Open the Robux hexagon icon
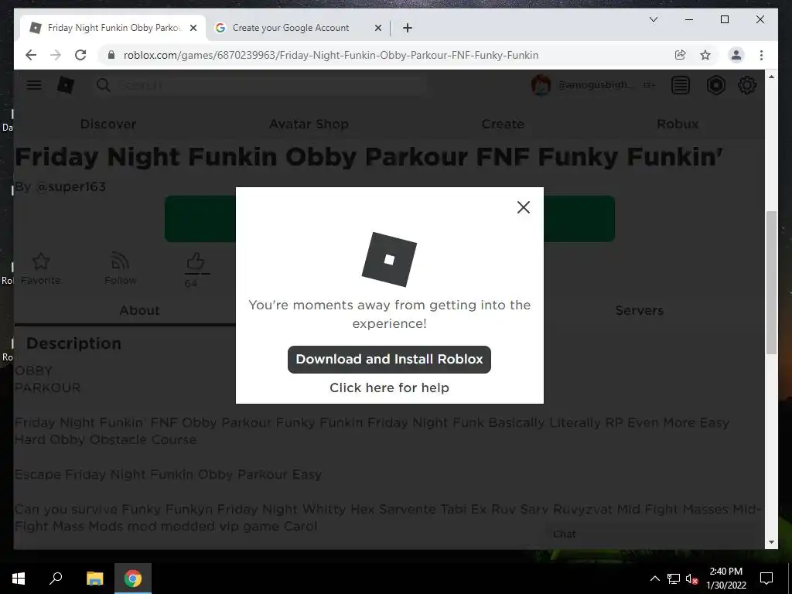792x594 pixels. pyautogui.click(x=715, y=85)
